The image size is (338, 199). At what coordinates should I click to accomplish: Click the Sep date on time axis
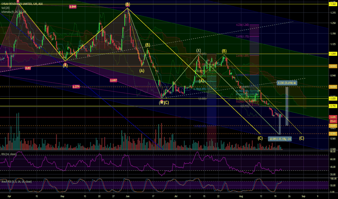pyautogui.click(x=303, y=196)
